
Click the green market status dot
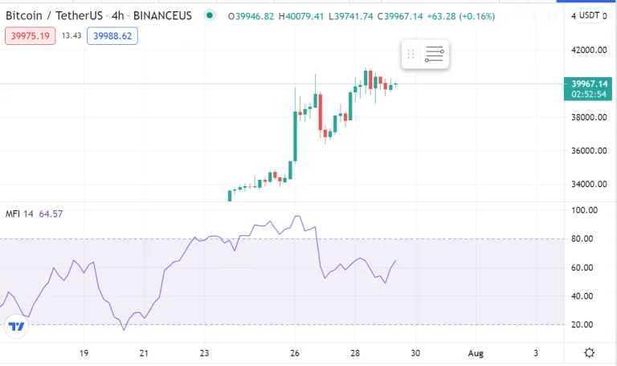point(210,16)
